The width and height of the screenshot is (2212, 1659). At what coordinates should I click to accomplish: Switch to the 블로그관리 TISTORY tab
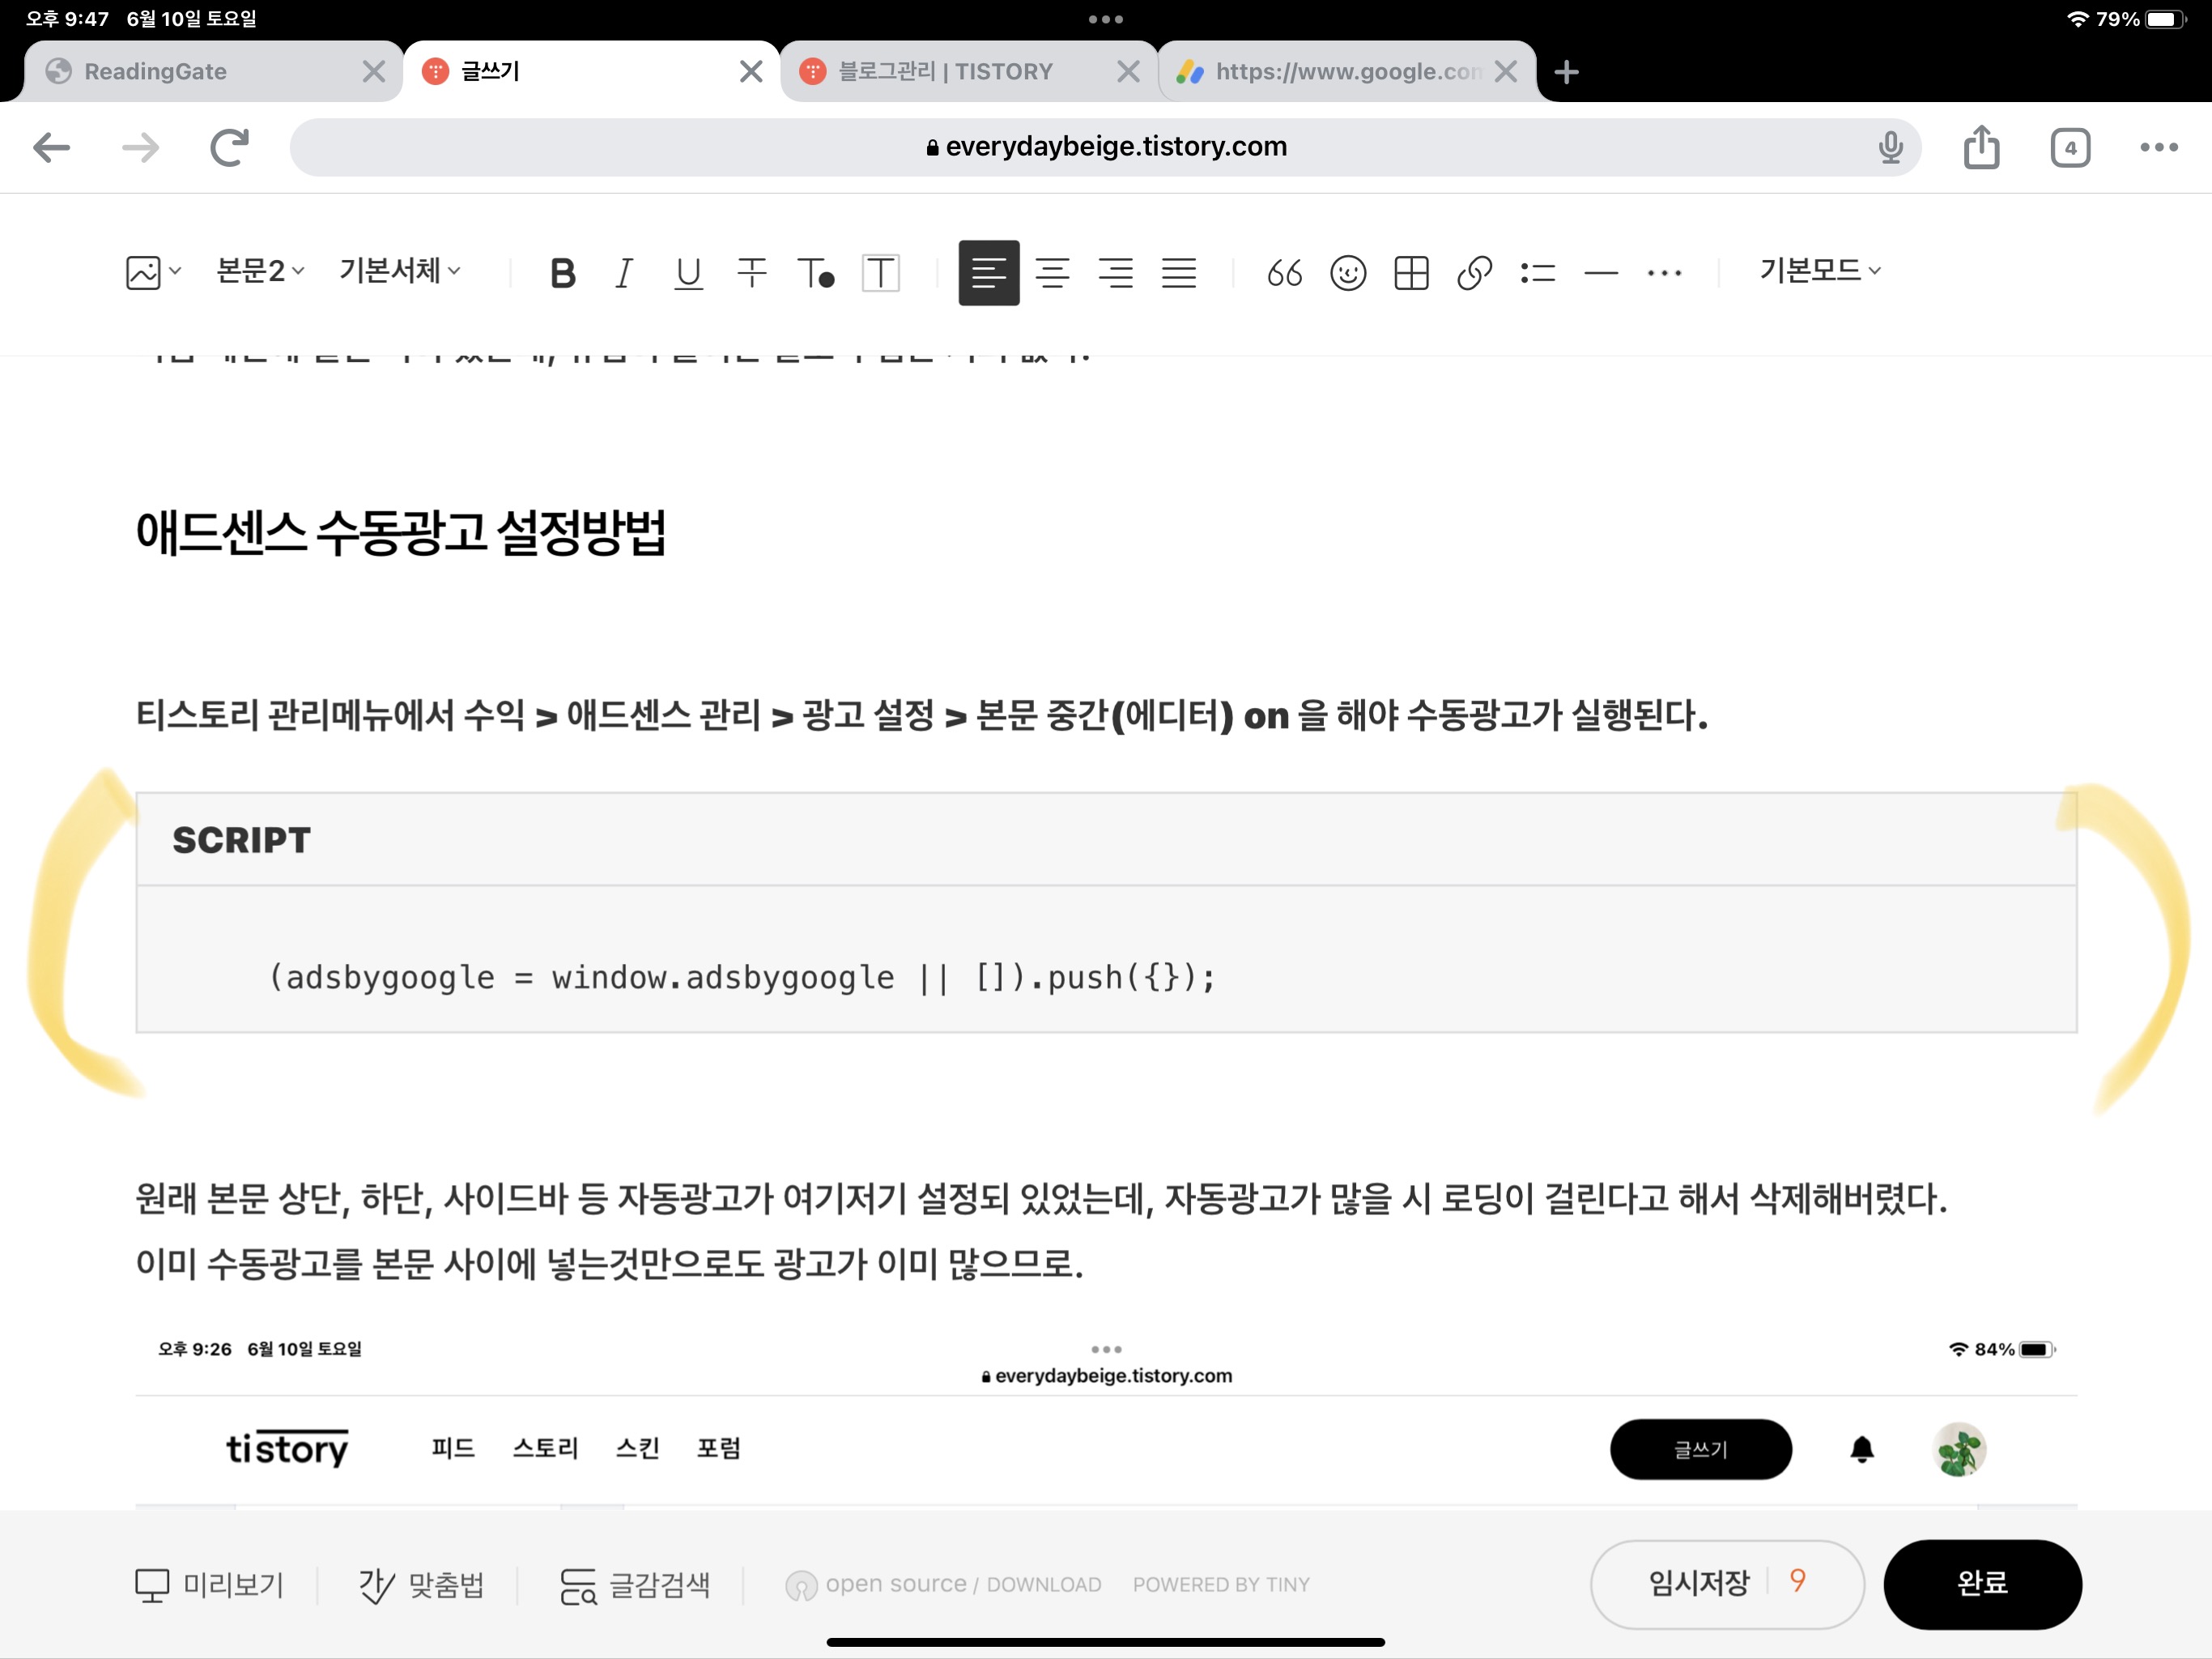click(945, 71)
